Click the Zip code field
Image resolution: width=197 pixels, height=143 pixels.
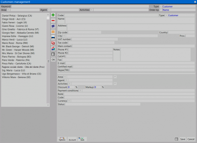click(85, 32)
